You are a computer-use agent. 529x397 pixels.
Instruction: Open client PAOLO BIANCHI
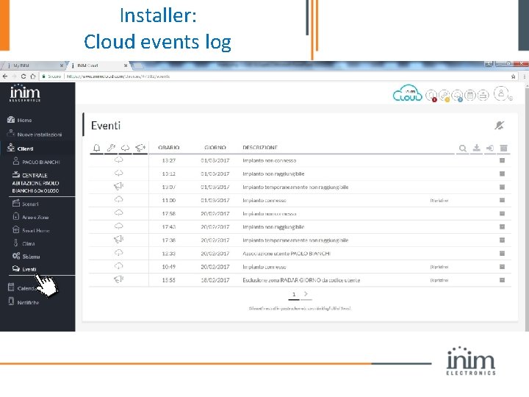pos(37,162)
